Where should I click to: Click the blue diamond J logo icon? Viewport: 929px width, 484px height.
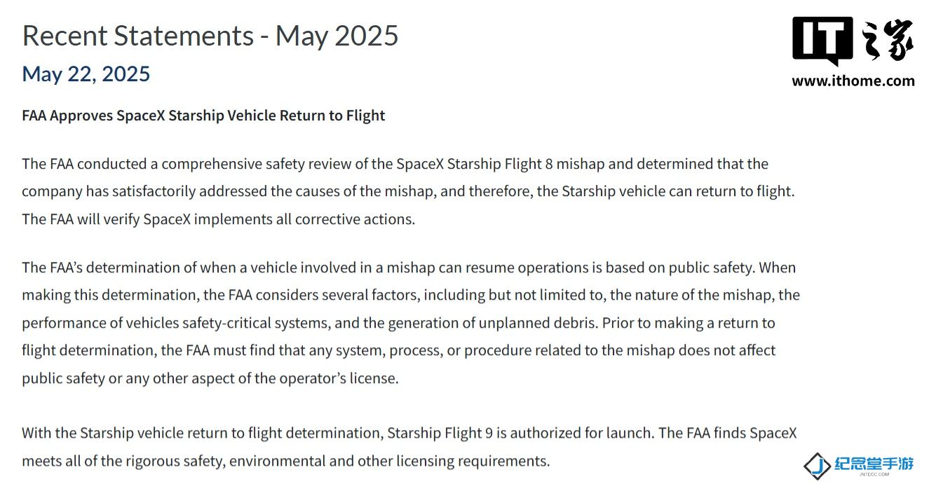tap(817, 465)
